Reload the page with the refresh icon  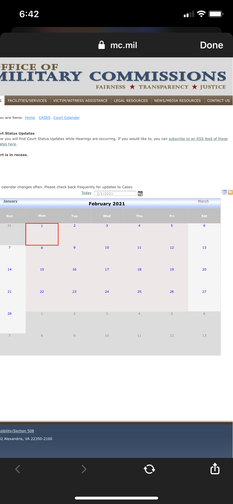pyautogui.click(x=149, y=469)
